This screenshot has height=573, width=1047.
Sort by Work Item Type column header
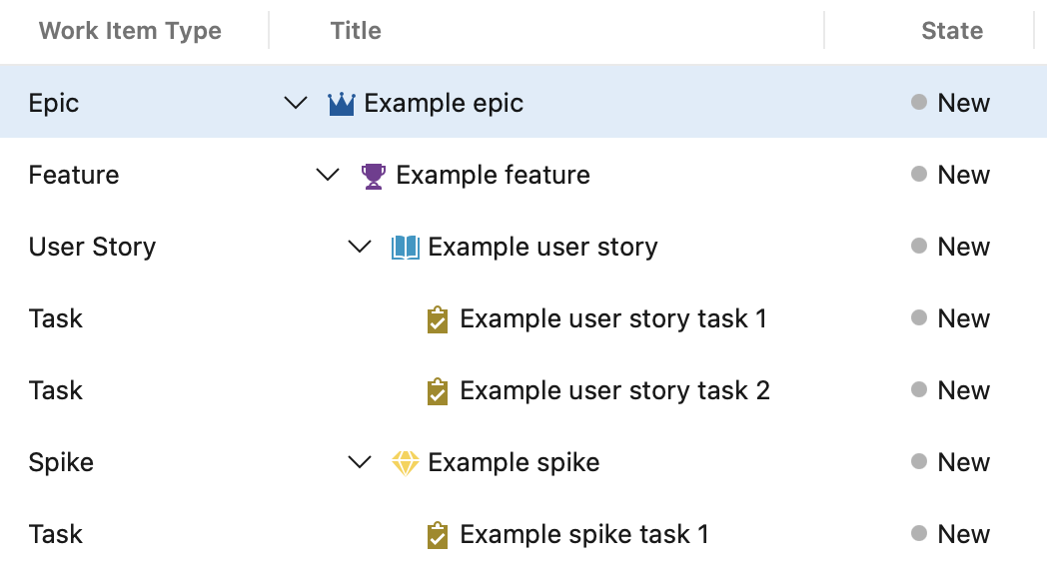point(130,31)
